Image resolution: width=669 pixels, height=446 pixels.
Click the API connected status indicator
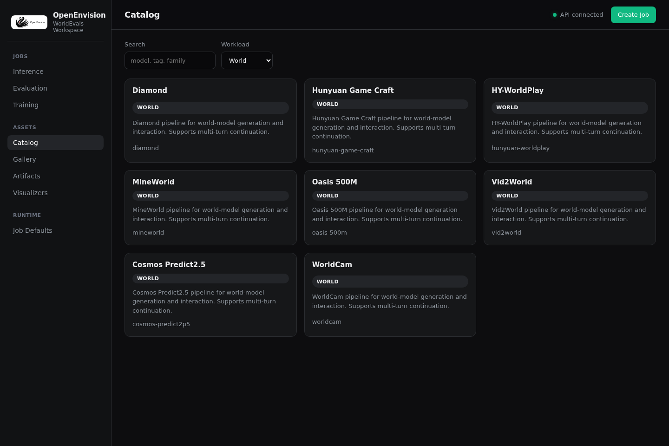click(x=577, y=15)
